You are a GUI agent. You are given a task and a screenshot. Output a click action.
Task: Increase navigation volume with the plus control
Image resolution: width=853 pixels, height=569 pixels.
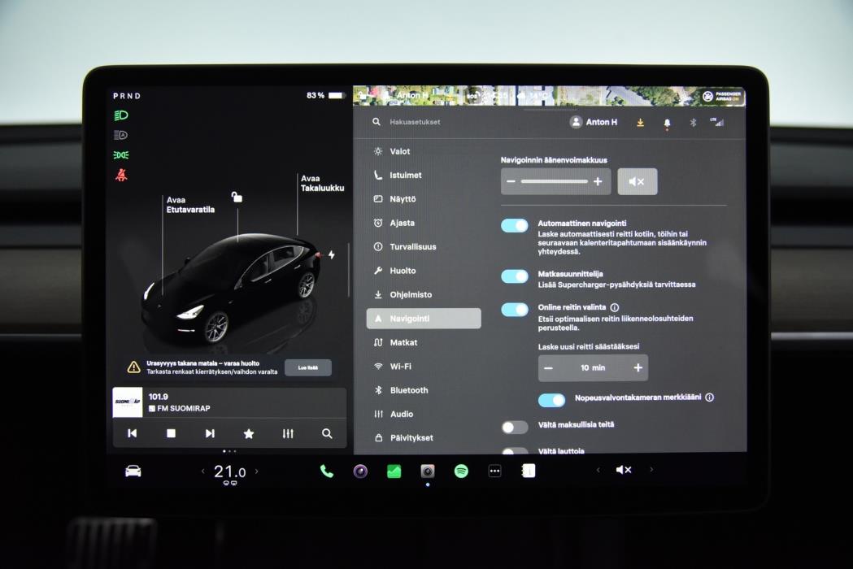596,181
